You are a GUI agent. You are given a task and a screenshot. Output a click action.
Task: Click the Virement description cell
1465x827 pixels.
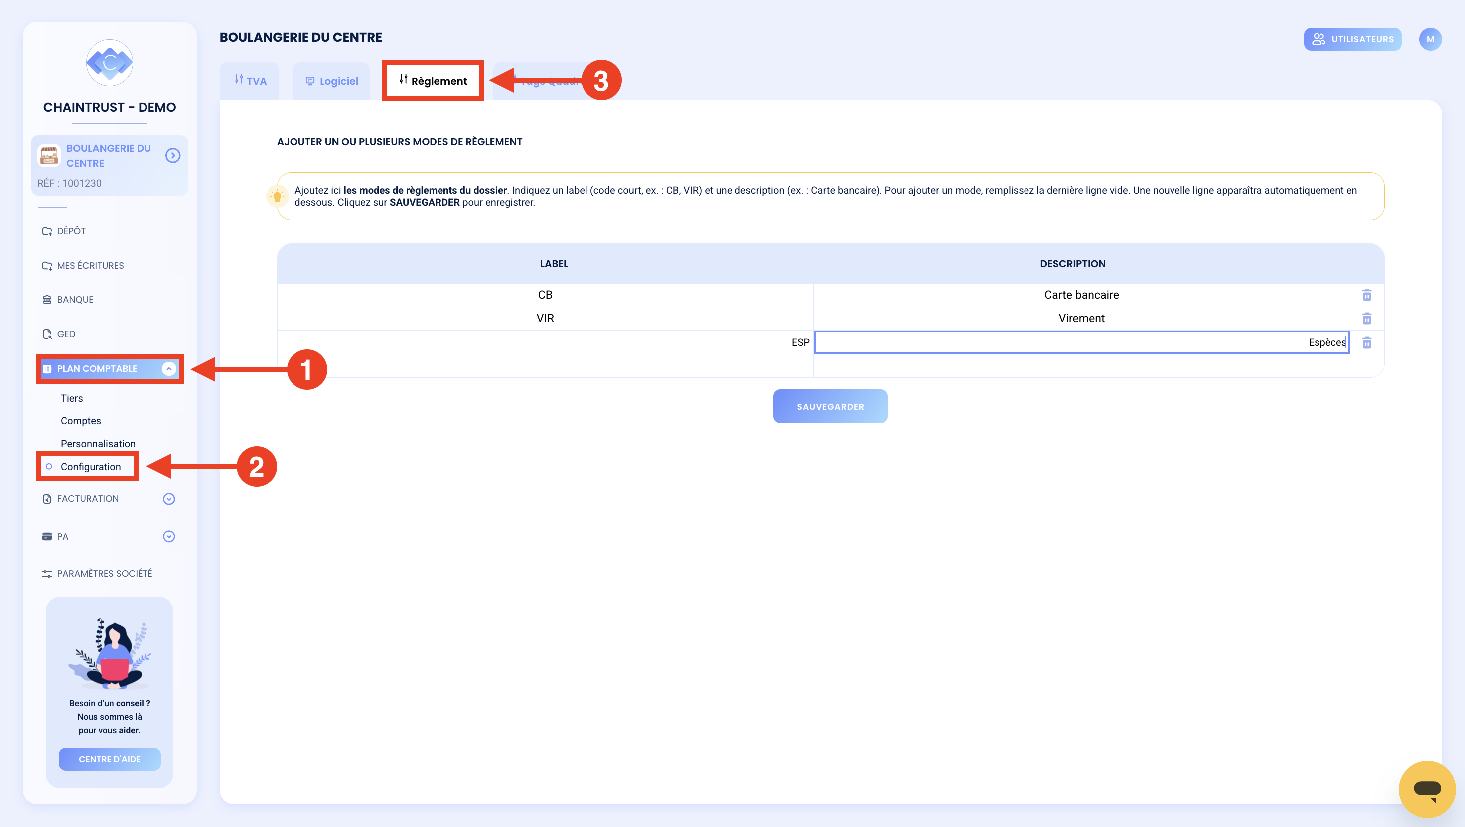pos(1081,318)
